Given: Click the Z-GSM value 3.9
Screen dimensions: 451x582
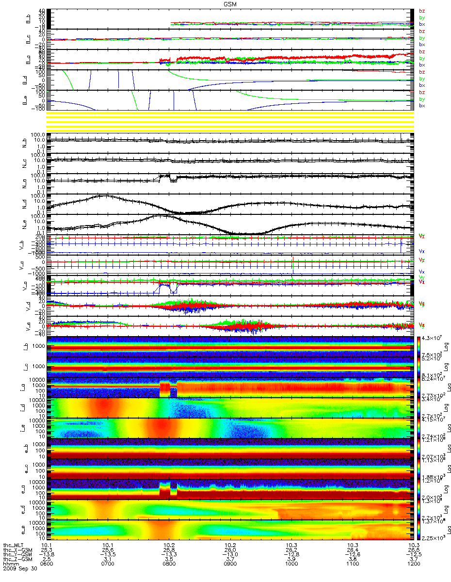Looking at the screenshot, I should pyautogui.click(x=291, y=560).
